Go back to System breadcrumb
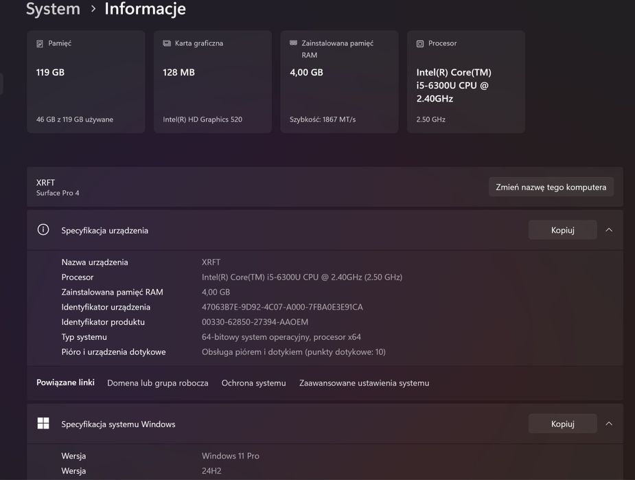The width and height of the screenshot is (635, 480). pos(53,8)
